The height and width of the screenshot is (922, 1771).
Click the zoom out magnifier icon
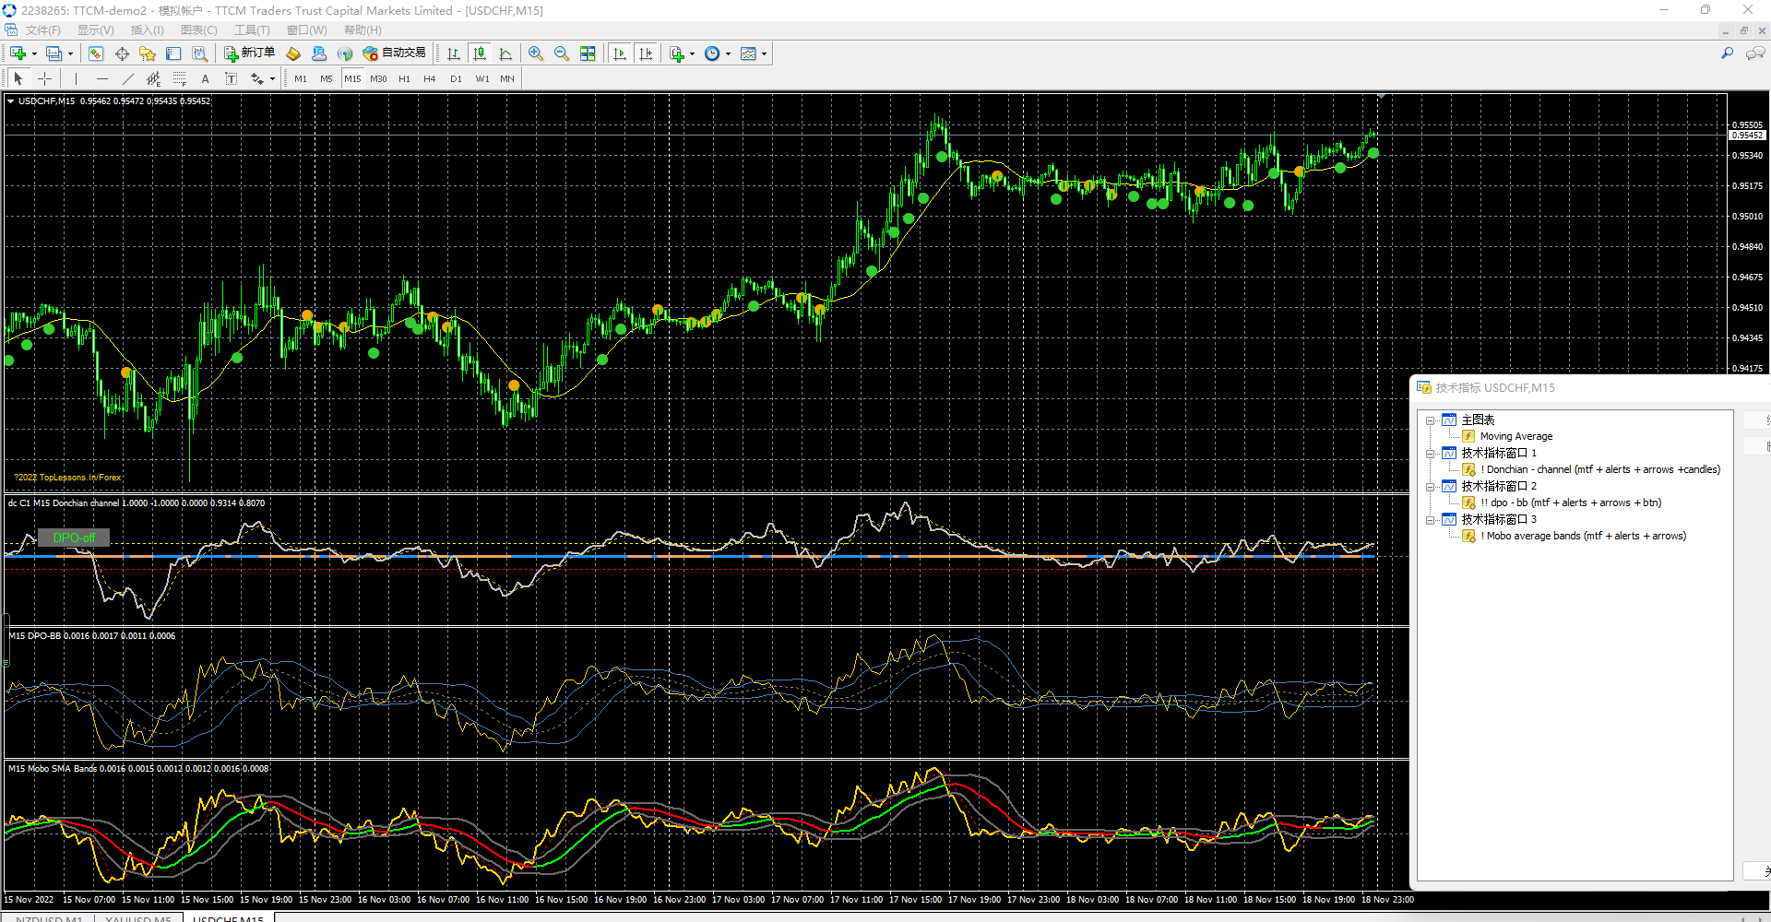click(562, 53)
